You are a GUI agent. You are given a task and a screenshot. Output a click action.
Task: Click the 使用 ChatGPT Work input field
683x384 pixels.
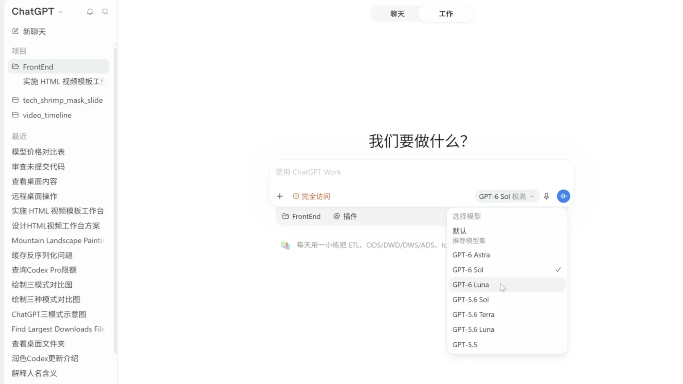click(421, 172)
